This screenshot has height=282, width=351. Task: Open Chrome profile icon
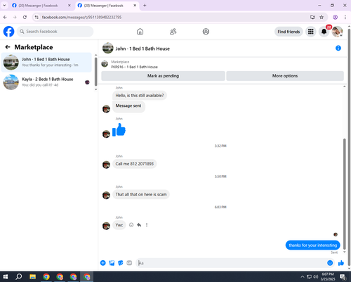point(335,17)
